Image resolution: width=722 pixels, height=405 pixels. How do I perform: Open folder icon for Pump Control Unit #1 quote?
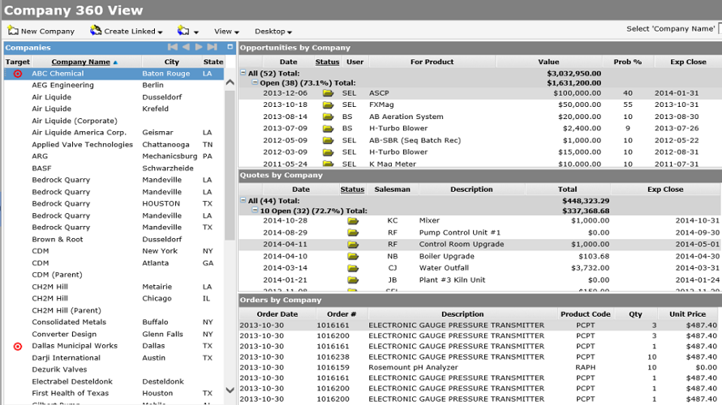pyautogui.click(x=353, y=232)
